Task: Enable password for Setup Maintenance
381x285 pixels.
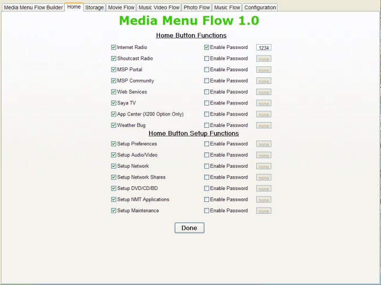Action: 207,211
